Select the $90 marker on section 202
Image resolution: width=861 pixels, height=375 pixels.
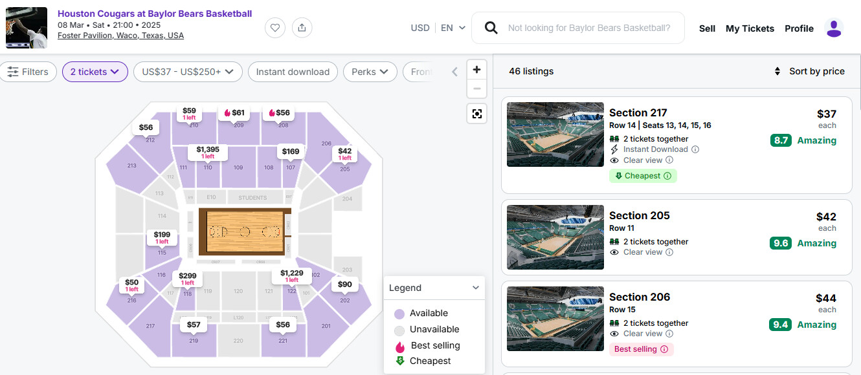(x=345, y=284)
